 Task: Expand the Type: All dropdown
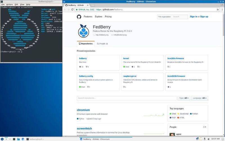[x=184, y=98]
